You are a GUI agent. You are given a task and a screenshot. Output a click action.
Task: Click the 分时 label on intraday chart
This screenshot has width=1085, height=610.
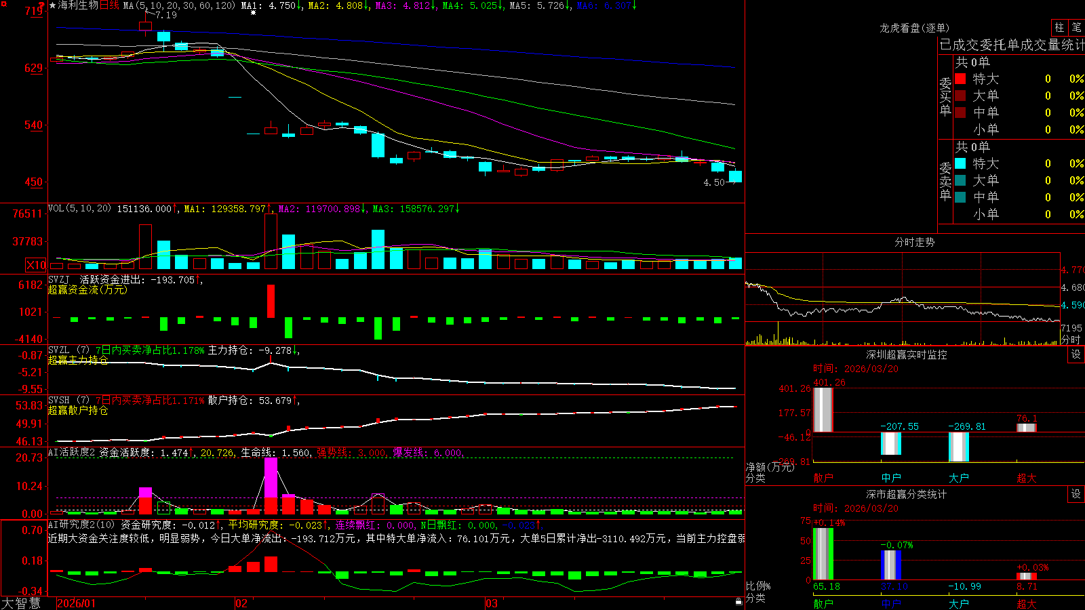pyautogui.click(x=1071, y=340)
